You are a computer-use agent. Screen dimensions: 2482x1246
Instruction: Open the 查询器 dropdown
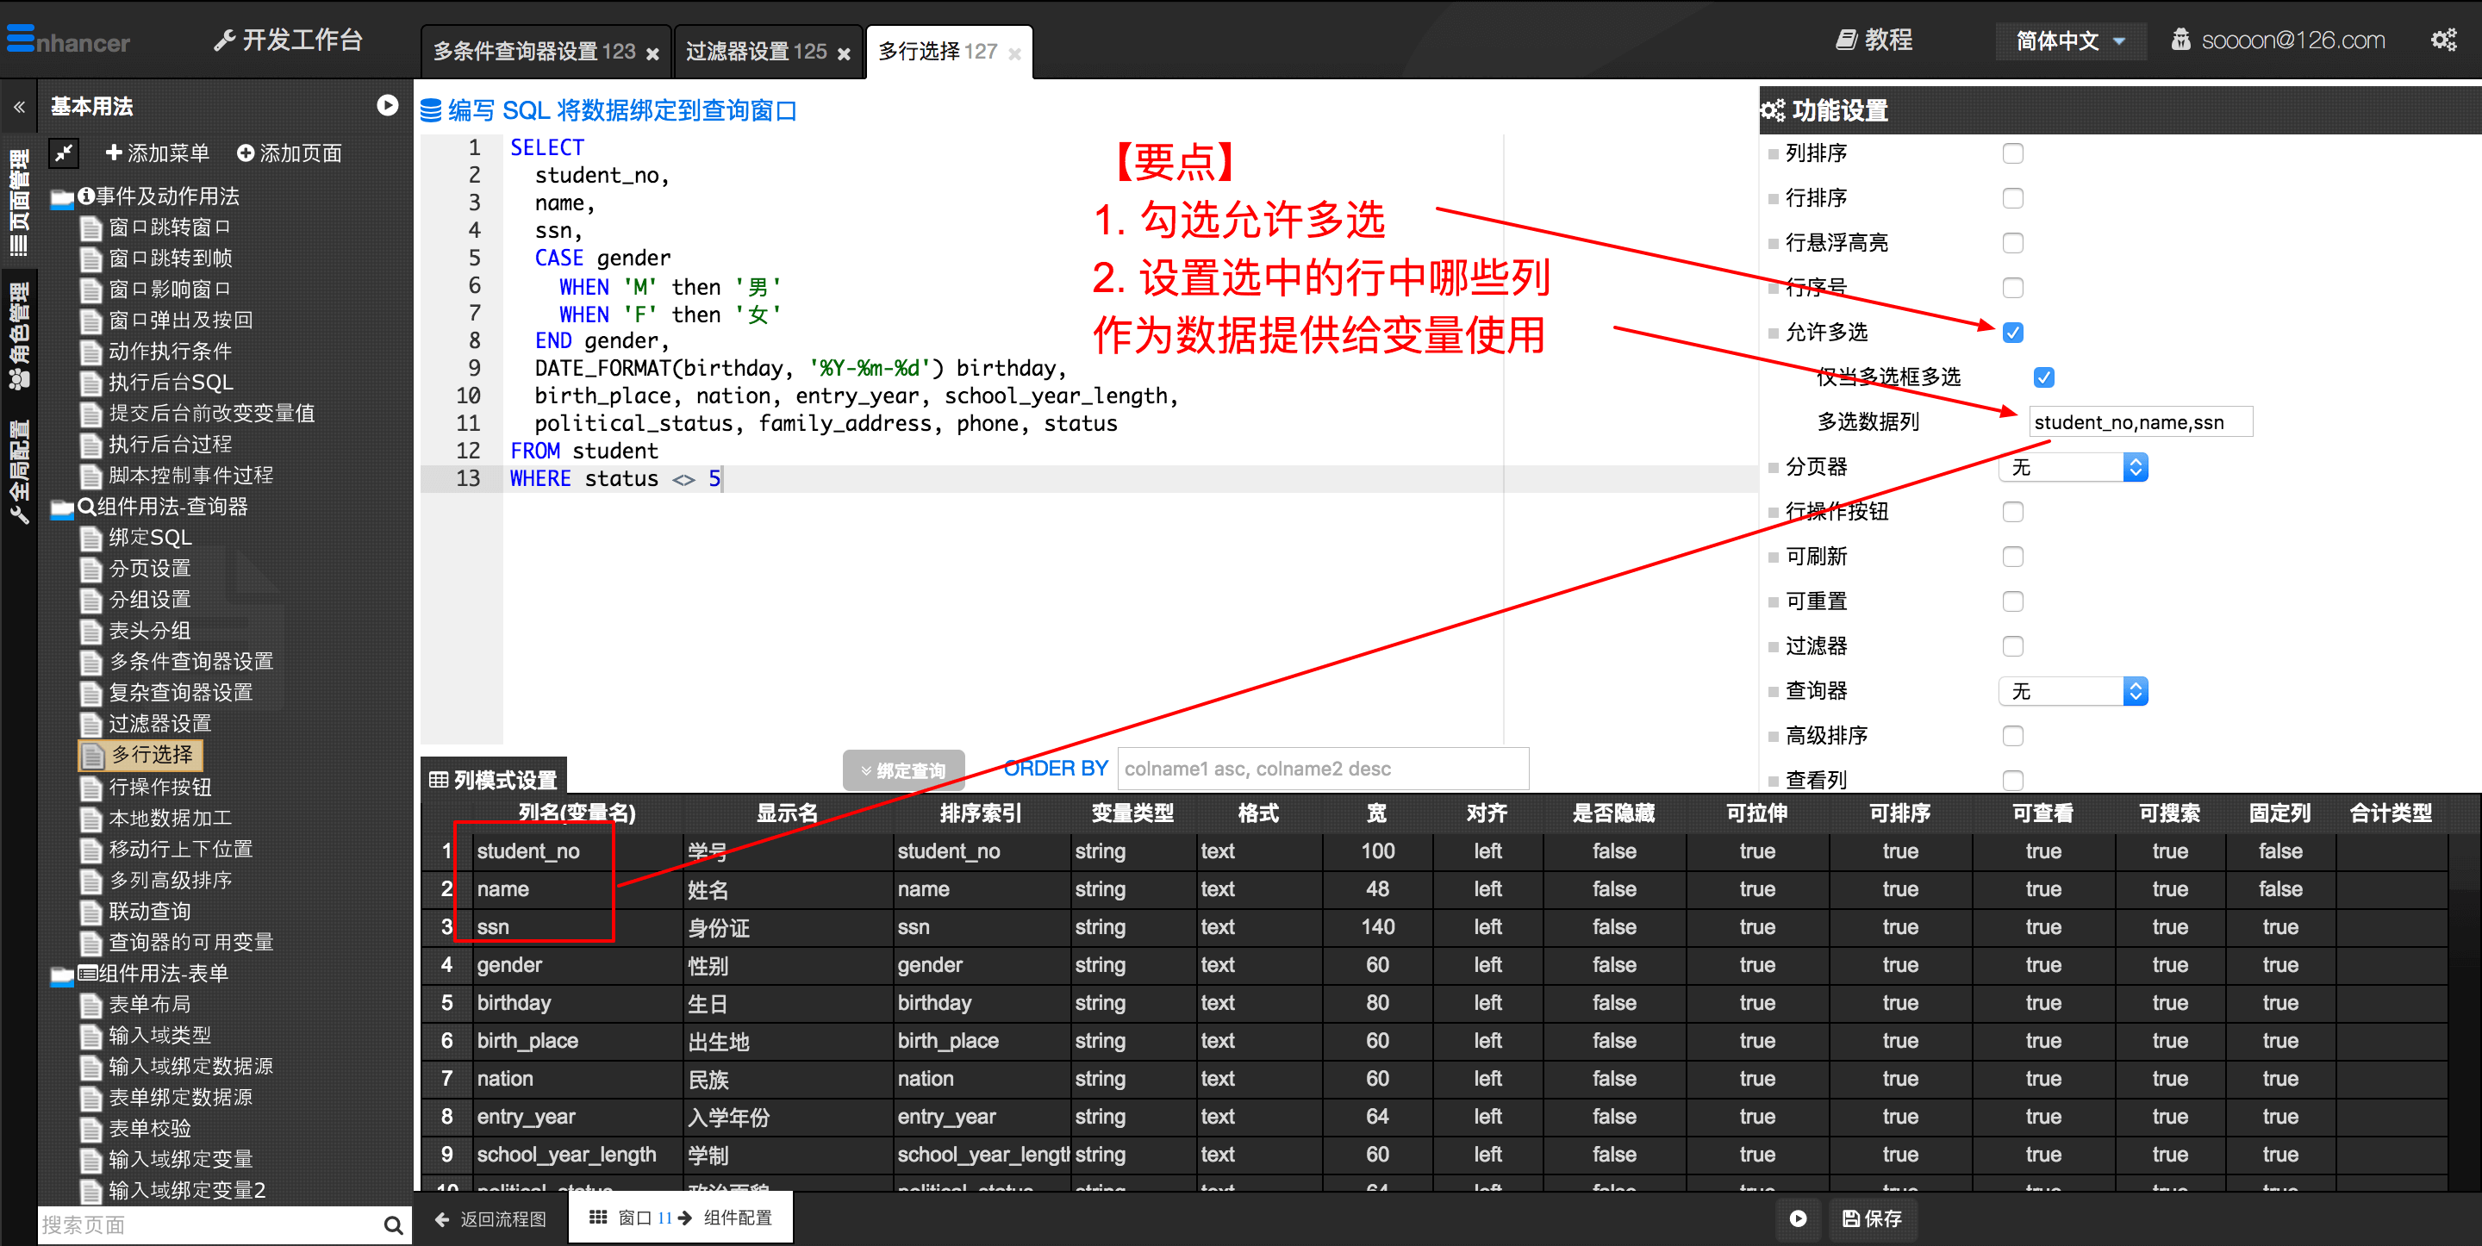click(2074, 691)
